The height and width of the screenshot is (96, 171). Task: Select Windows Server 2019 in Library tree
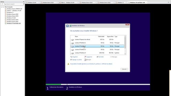(x=13, y=16)
